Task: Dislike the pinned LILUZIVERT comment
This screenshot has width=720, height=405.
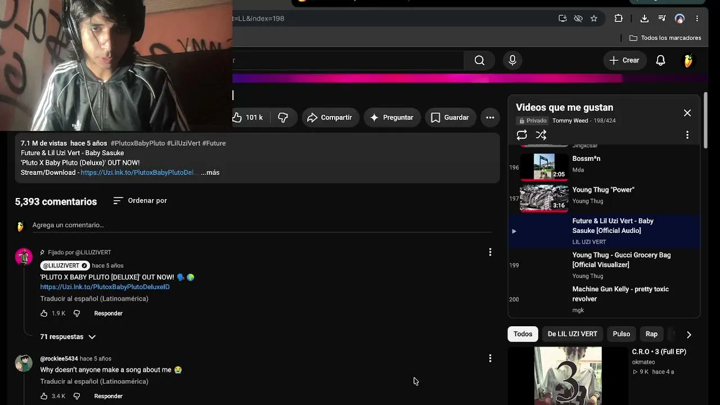Action: pos(77,313)
